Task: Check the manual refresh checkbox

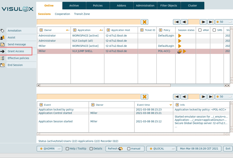Action: click(129, 149)
